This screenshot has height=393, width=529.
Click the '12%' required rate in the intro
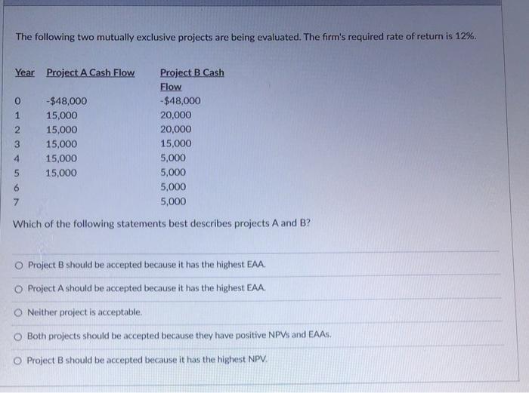coord(466,36)
